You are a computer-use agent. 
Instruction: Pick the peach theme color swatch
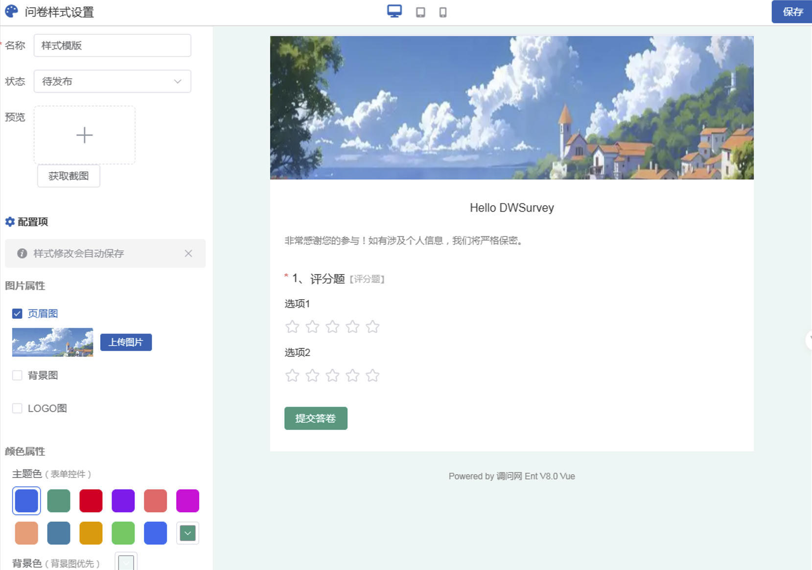[x=26, y=533]
